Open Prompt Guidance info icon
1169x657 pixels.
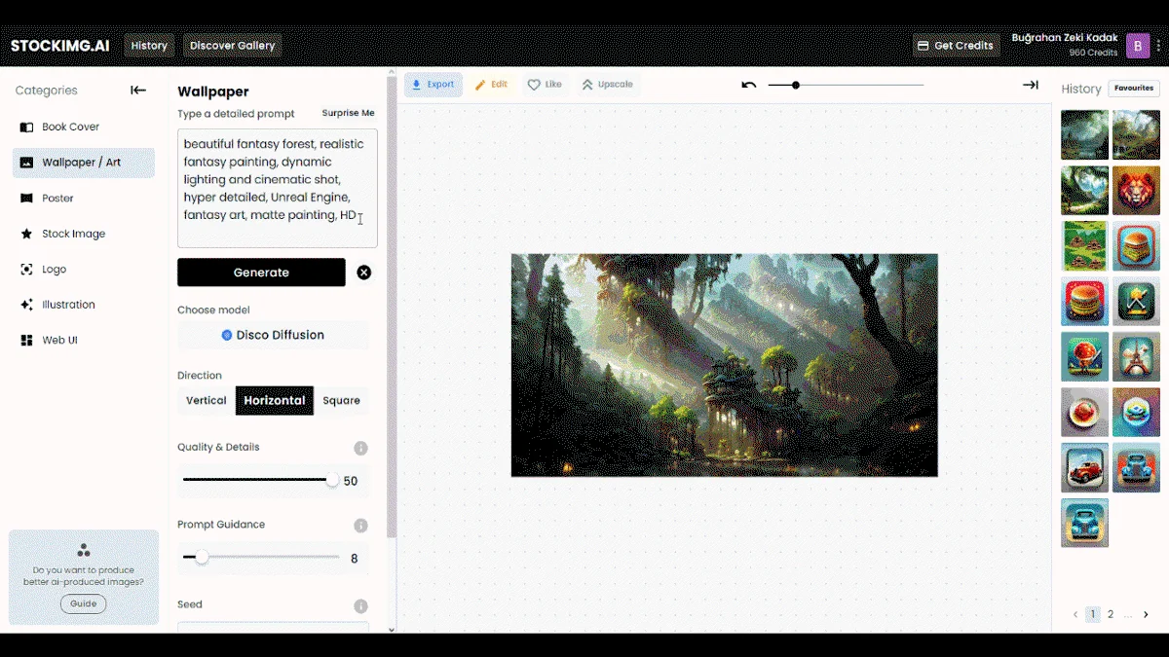(x=360, y=526)
